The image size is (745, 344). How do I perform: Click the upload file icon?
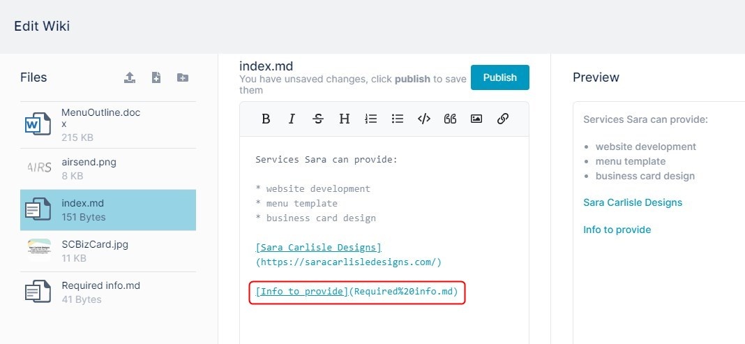point(130,77)
